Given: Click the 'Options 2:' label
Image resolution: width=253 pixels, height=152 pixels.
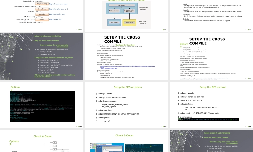Looking at the screenshot, I should click(15, 88).
